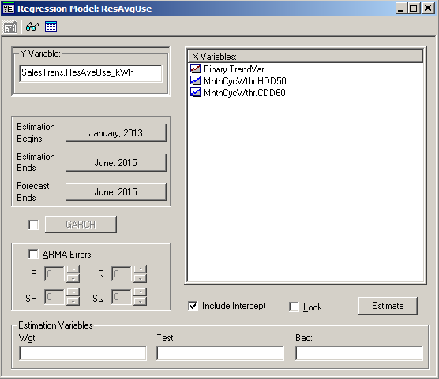The height and width of the screenshot is (379, 439).
Task: Enable the GARCH checkbox
Action: (x=34, y=225)
